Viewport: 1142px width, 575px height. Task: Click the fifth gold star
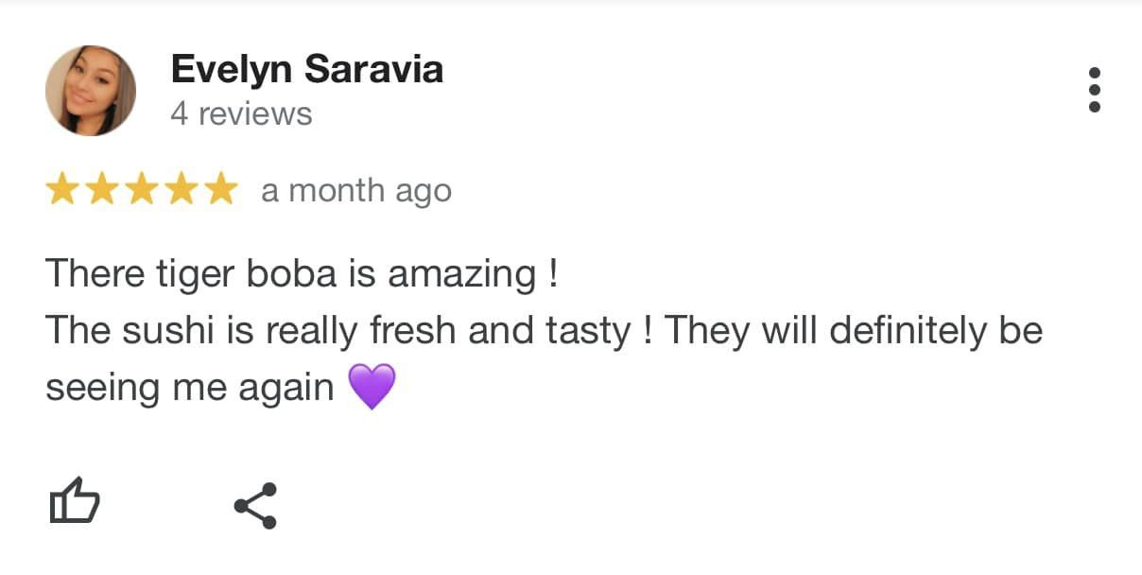click(x=221, y=189)
